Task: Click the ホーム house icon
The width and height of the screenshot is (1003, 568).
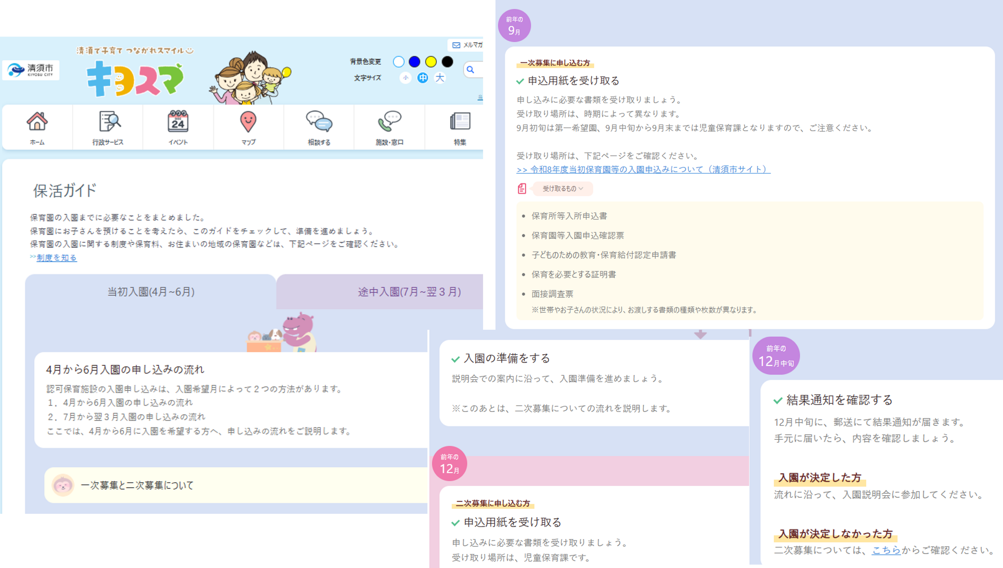Action: [x=37, y=122]
